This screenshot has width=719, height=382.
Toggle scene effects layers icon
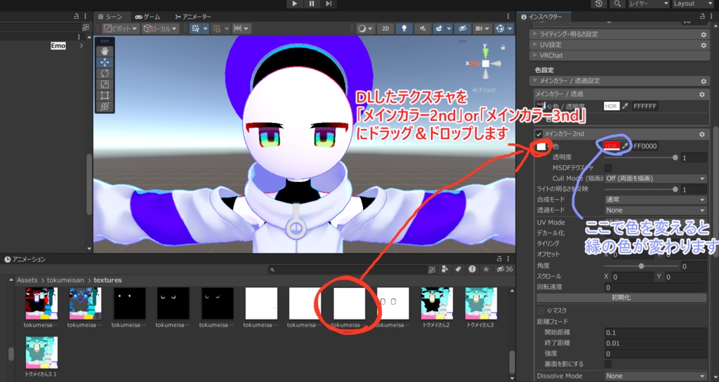[x=439, y=28]
